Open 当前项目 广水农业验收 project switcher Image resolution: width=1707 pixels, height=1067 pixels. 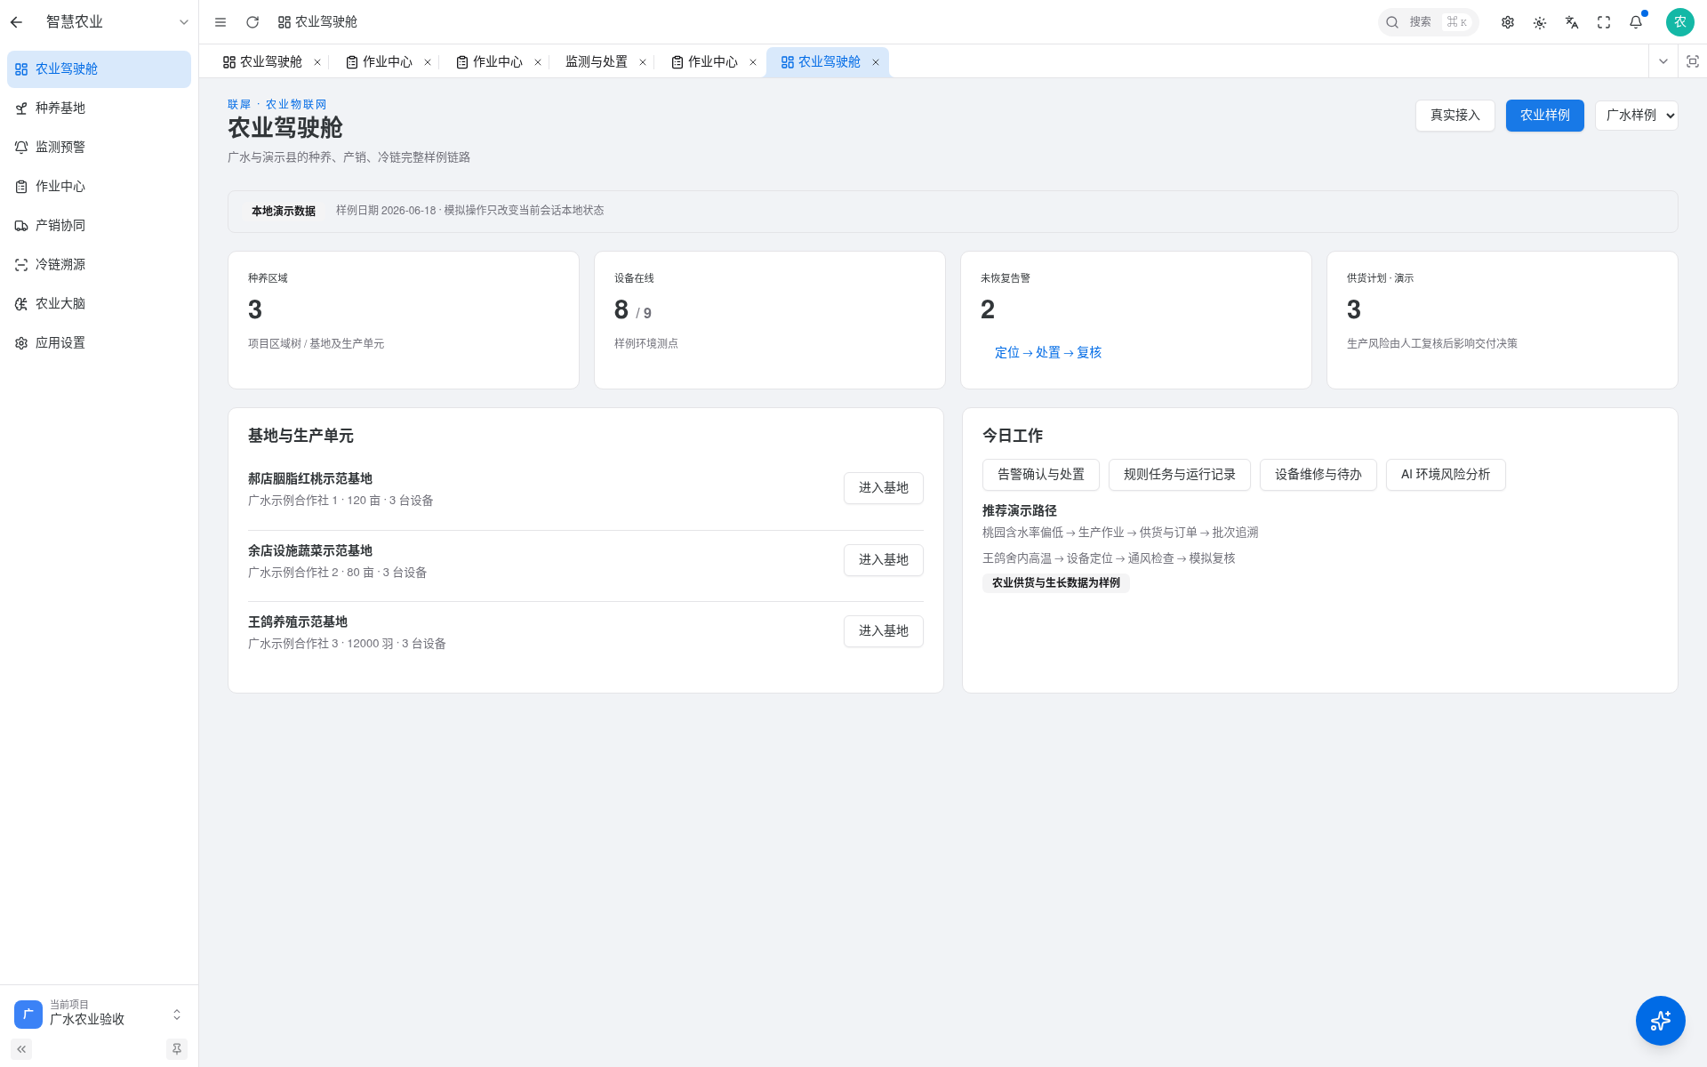[99, 1014]
